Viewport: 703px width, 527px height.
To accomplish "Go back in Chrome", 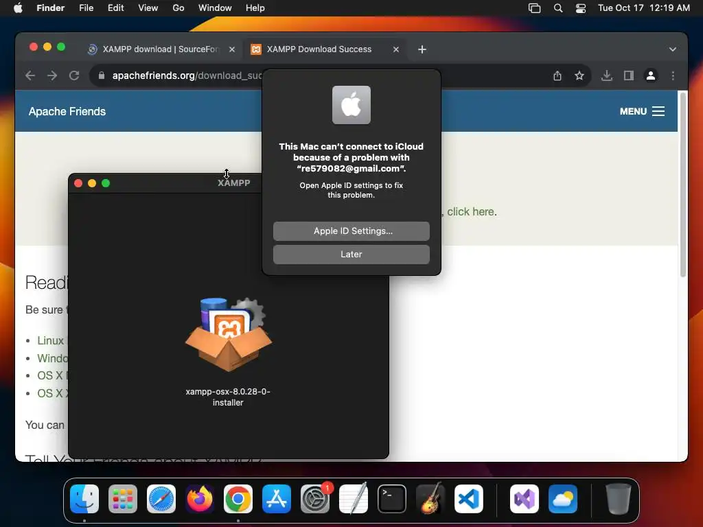I will (30, 75).
